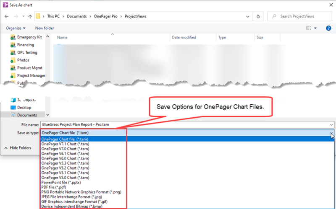Select OnePager Pro in breadcrumb path
Screen dimensions: 336x209
tap(106, 16)
